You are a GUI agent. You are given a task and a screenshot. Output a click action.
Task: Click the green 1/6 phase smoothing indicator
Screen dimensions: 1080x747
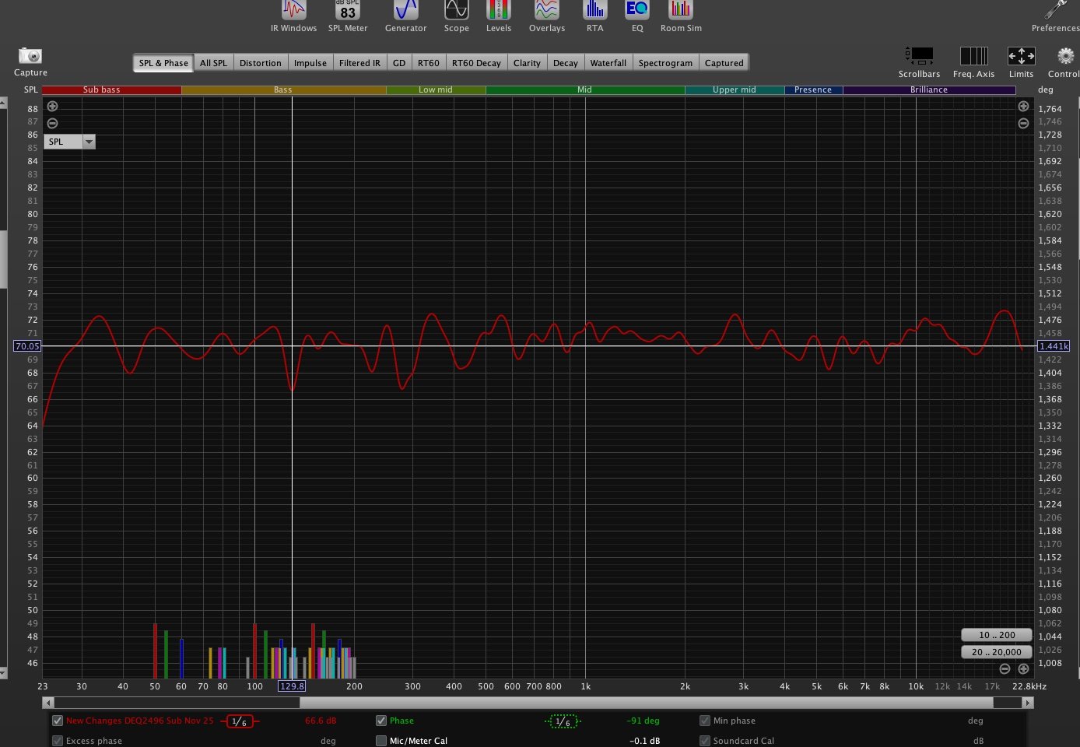[x=563, y=721]
